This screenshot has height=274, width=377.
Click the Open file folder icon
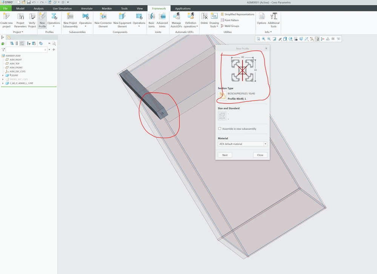click(23, 2)
